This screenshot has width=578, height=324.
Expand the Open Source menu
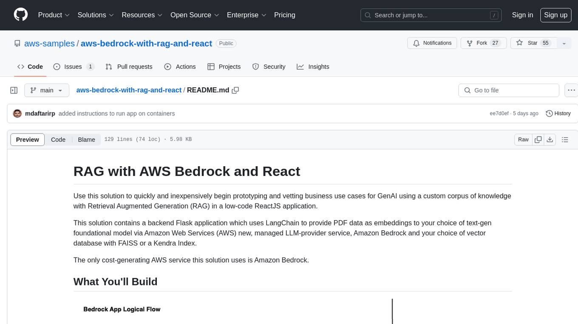pyautogui.click(x=195, y=15)
